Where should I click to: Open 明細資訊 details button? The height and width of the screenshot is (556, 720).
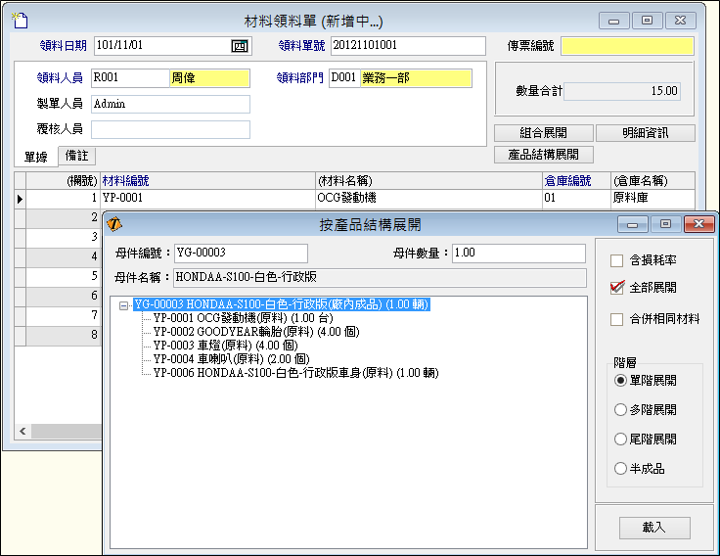coord(645,133)
